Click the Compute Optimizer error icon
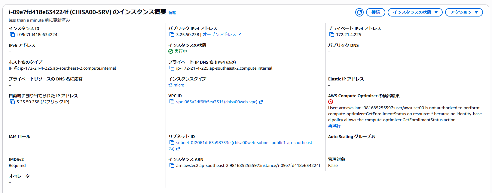 pos(331,102)
